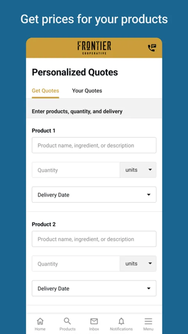
Task: Open Product 1 Delivery Date dropdown
Action: pyautogui.click(x=94, y=195)
